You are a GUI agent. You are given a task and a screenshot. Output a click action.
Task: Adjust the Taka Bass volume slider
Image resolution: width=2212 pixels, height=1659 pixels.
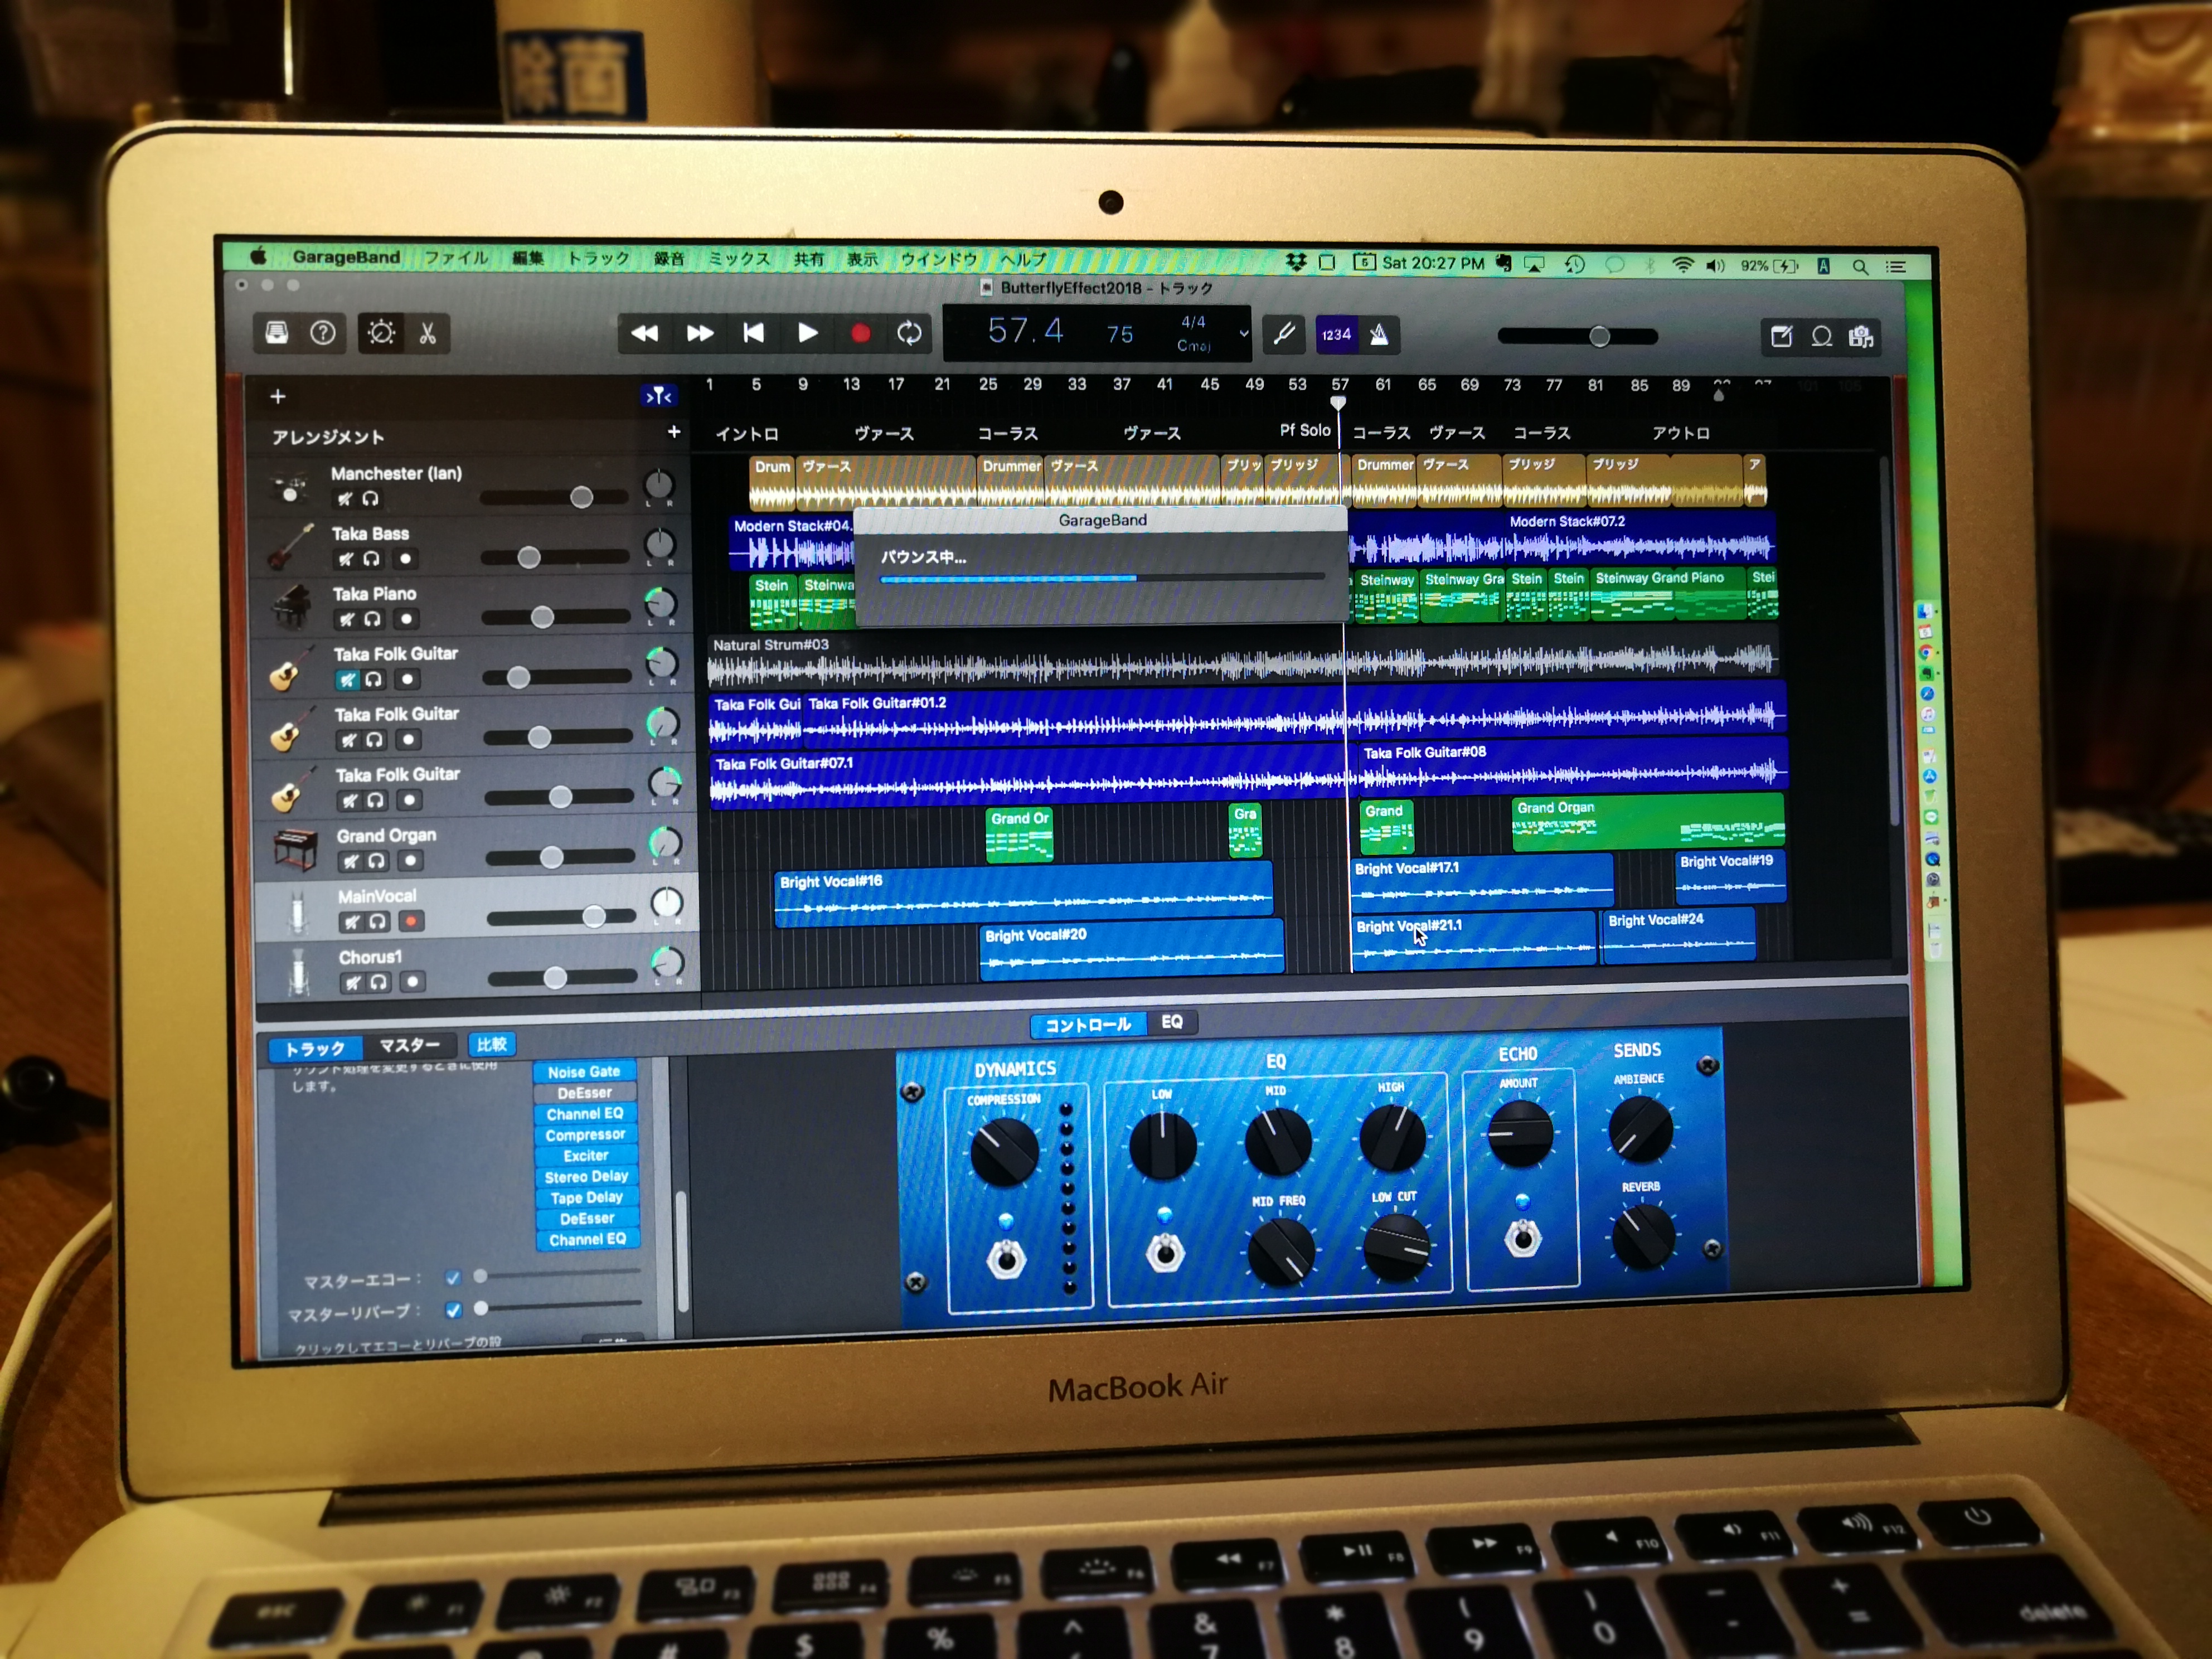pyautogui.click(x=555, y=557)
